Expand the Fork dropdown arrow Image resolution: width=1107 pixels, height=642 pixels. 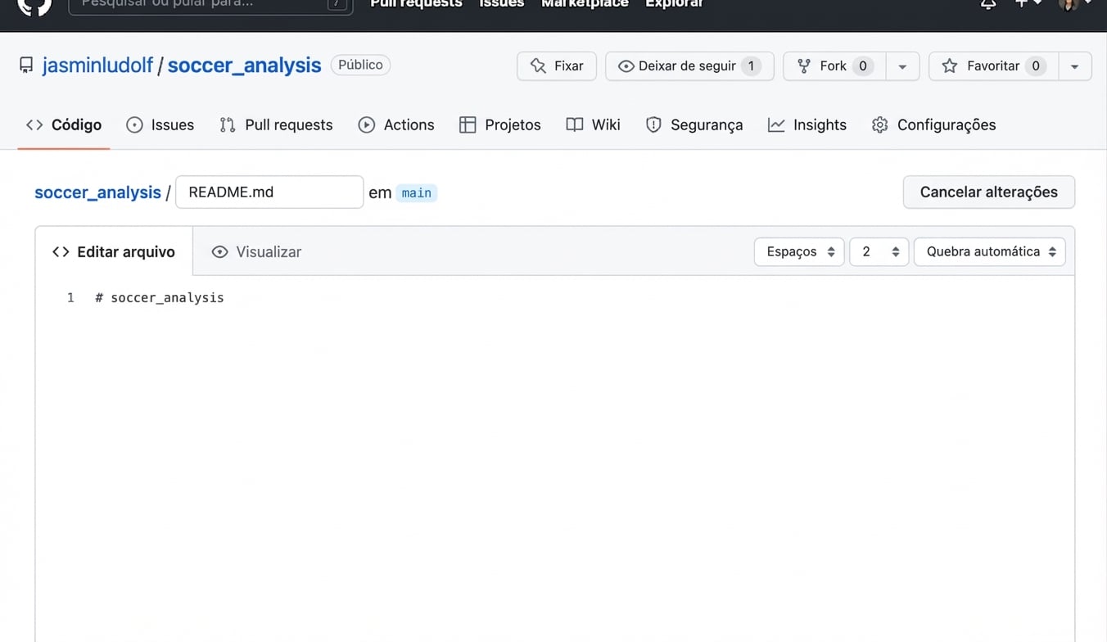pos(902,66)
